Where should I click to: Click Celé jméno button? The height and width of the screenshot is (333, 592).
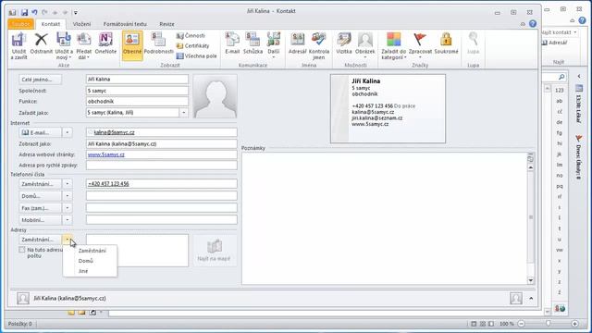[x=40, y=80]
